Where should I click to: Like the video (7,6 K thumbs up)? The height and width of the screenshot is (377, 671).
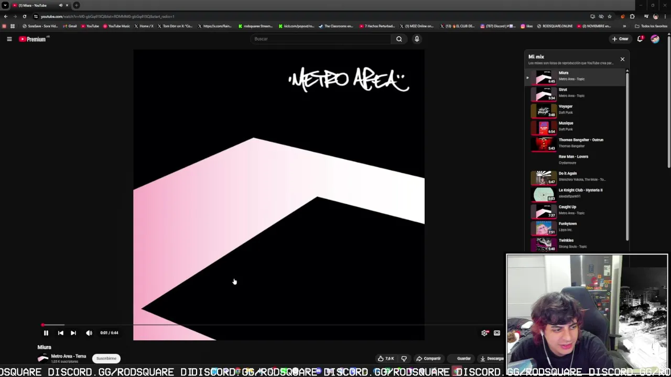[x=386, y=359]
